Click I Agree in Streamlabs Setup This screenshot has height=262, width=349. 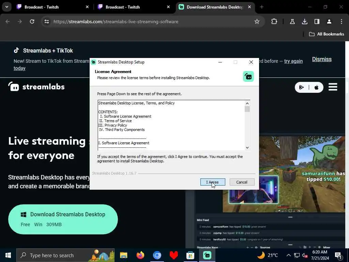213,182
